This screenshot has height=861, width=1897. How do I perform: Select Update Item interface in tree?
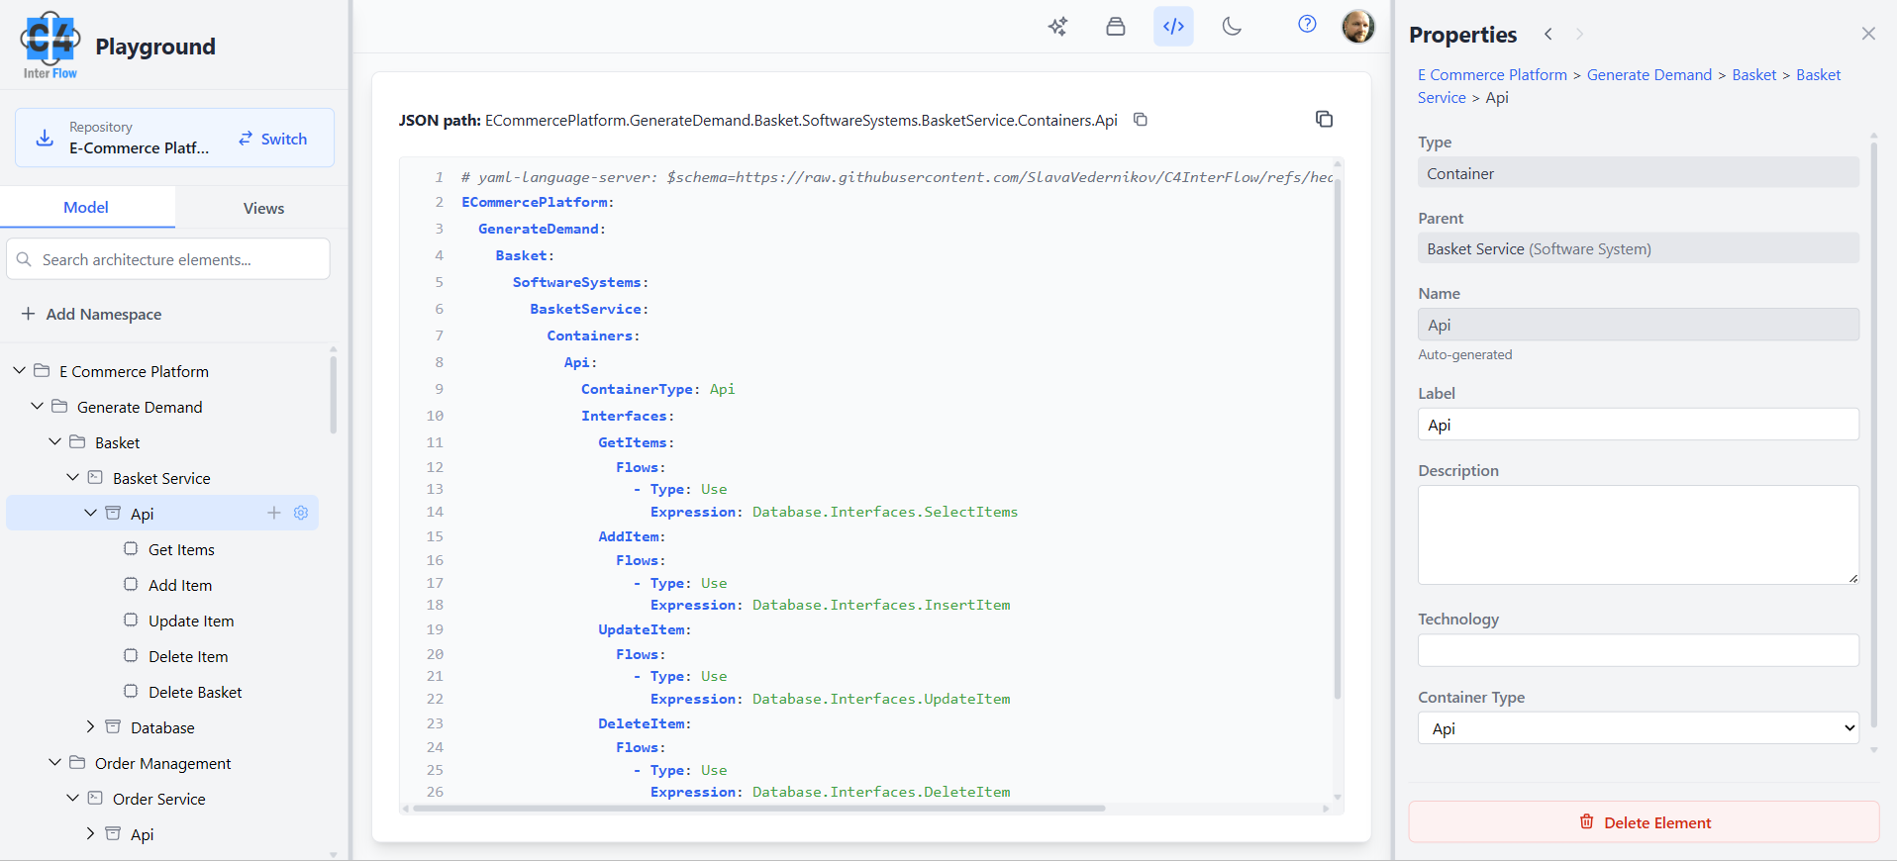(191, 621)
